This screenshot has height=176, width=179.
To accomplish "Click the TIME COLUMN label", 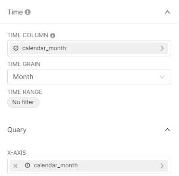I will click(x=28, y=35).
